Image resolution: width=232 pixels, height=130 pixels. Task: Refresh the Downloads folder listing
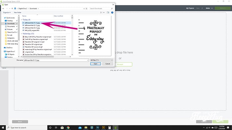pos(87,9)
